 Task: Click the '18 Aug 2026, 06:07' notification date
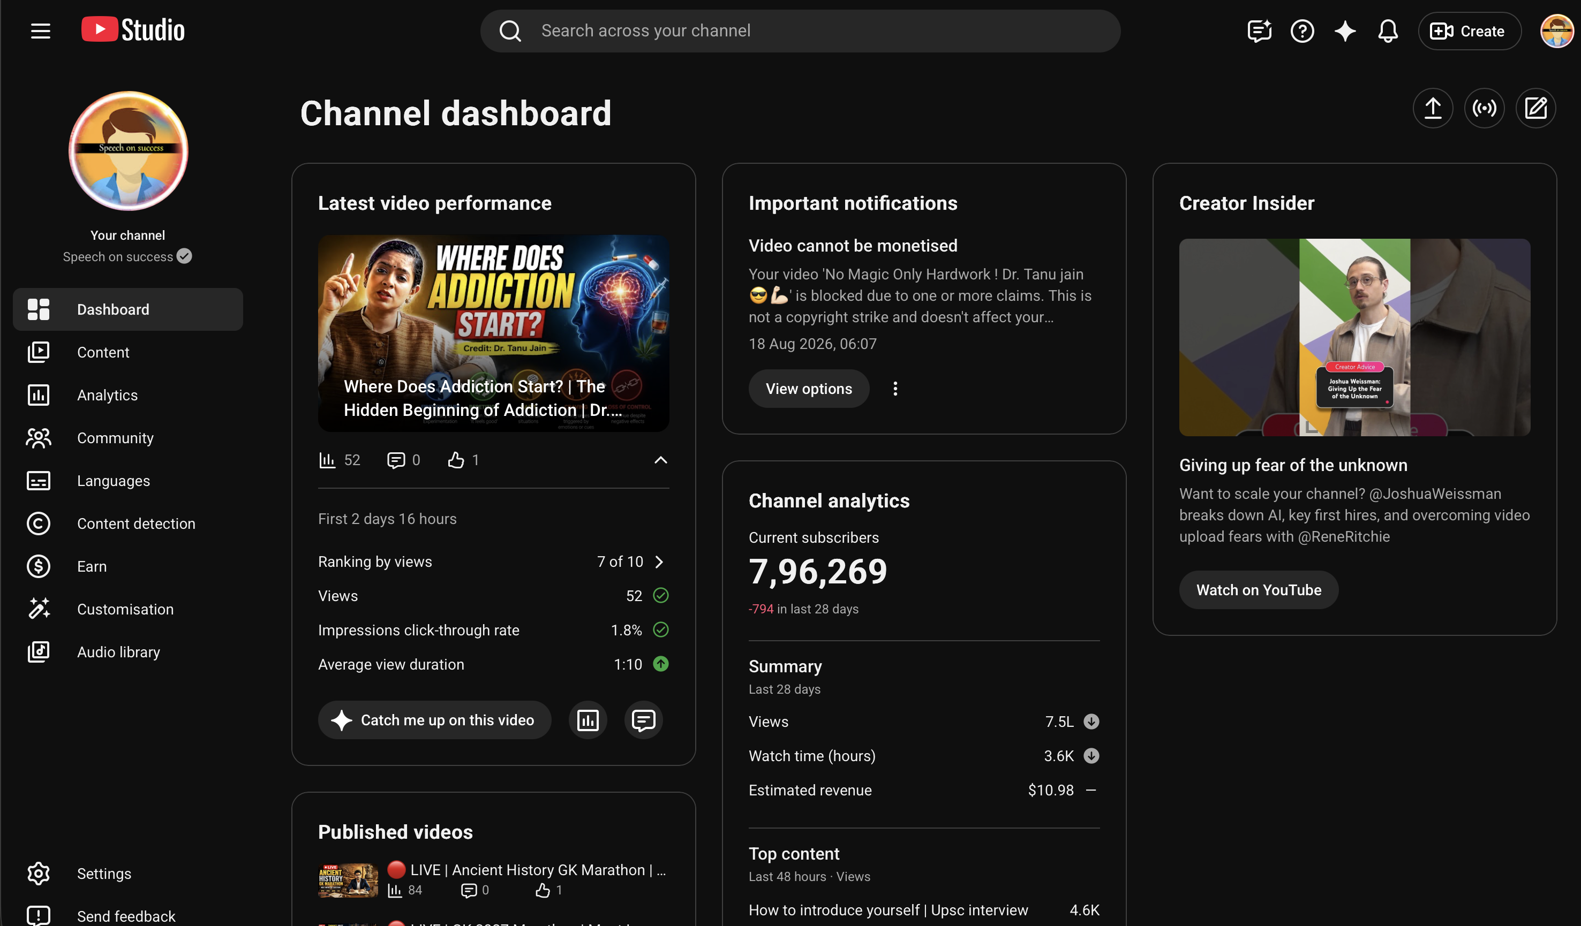click(812, 344)
